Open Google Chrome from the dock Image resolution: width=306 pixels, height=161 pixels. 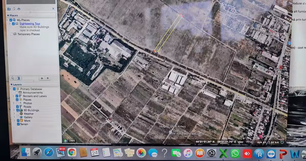(x=72, y=153)
